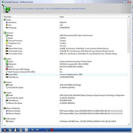Open the chart graph toolbar icon
This screenshot has width=133, height=133.
[26, 130]
